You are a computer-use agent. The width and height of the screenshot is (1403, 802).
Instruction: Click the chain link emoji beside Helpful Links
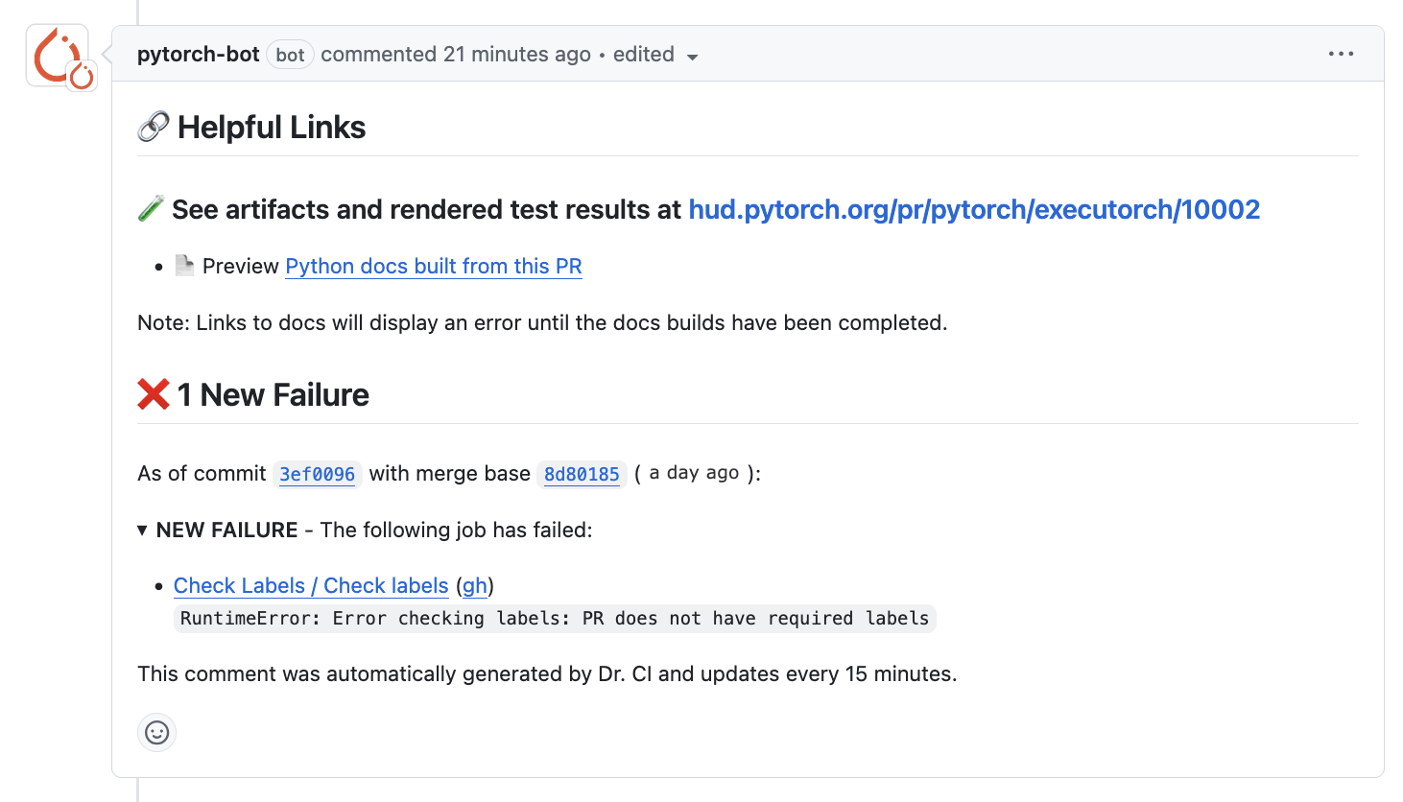(x=154, y=127)
